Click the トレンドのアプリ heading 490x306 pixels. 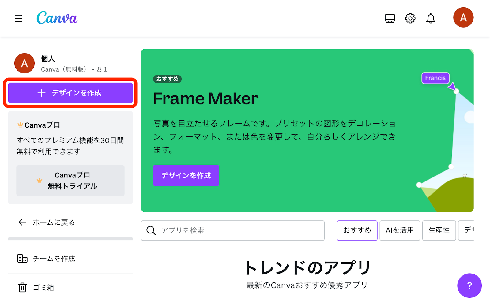click(307, 267)
